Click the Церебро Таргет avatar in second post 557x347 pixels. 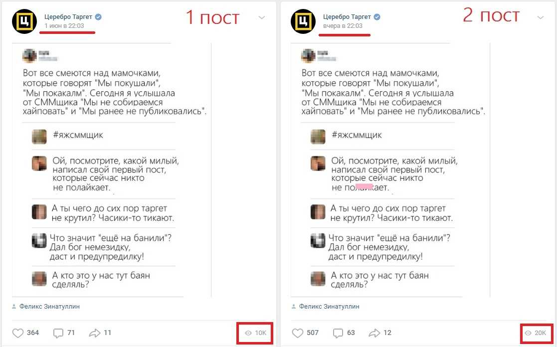coord(303,21)
